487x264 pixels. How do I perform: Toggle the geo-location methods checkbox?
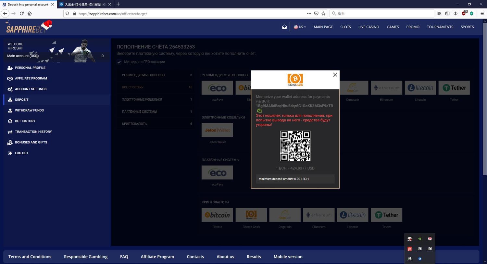[x=119, y=62]
